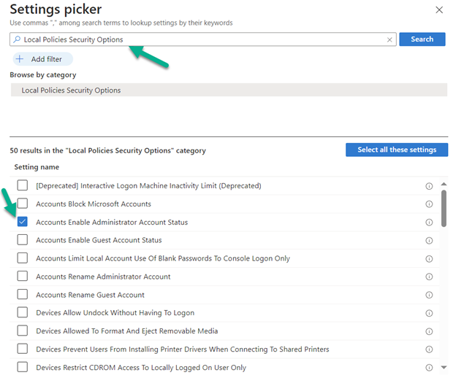Click the blue Search button
Image resolution: width=456 pixels, height=386 pixels.
(422, 39)
